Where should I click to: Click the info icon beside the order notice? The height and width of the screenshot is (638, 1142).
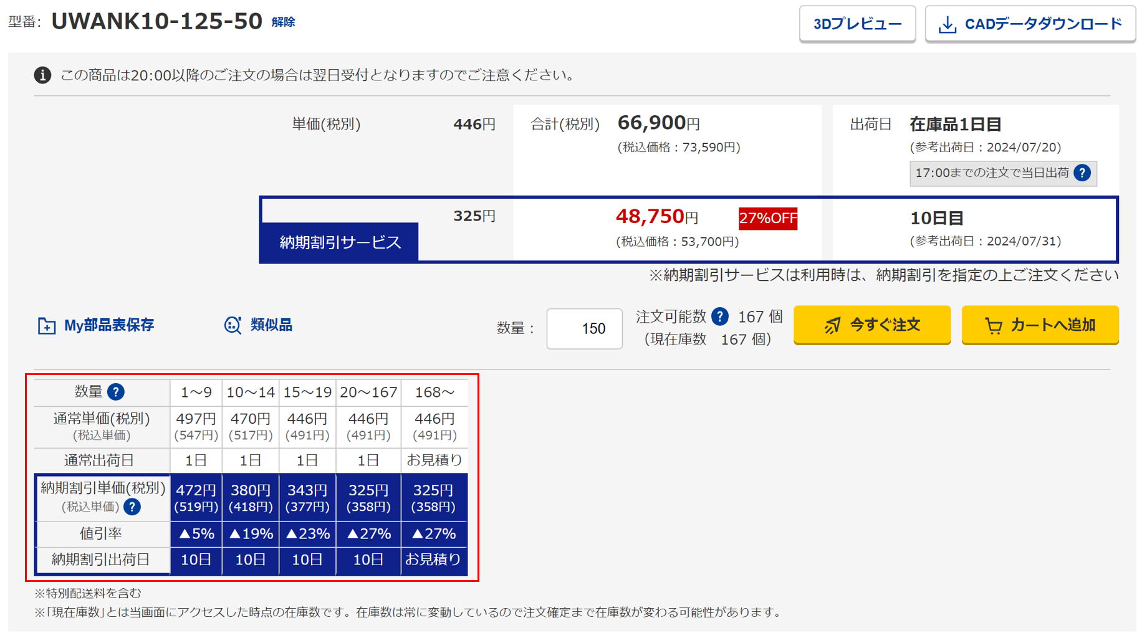point(42,75)
